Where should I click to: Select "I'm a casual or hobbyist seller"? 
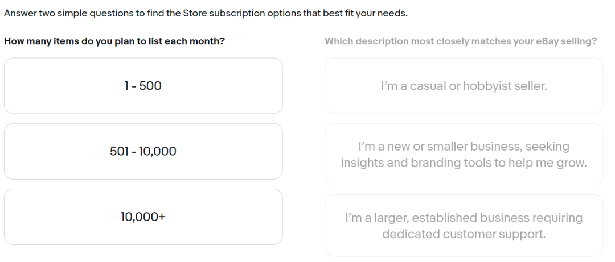point(464,86)
